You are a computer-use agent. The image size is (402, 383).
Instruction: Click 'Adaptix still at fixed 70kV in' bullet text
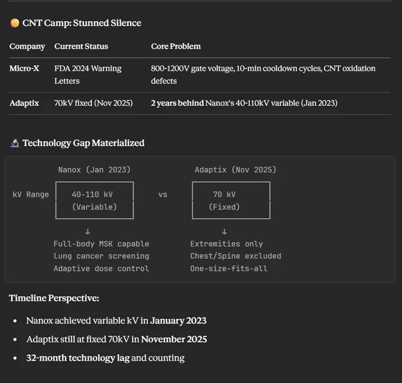click(x=83, y=339)
